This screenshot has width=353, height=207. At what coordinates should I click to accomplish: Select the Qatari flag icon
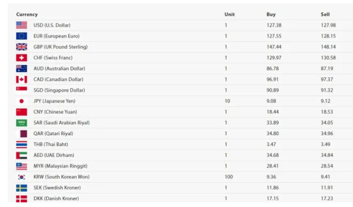(21, 133)
